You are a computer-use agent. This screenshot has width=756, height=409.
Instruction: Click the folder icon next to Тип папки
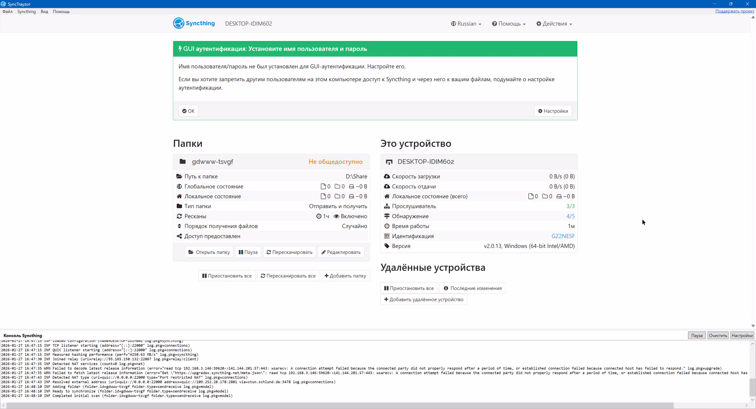tap(179, 206)
